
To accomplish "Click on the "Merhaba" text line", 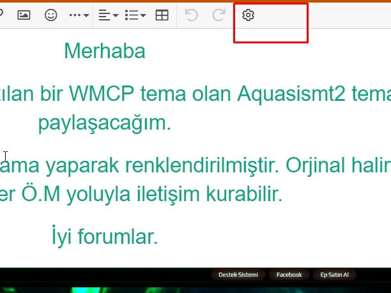I will pyautogui.click(x=105, y=51).
